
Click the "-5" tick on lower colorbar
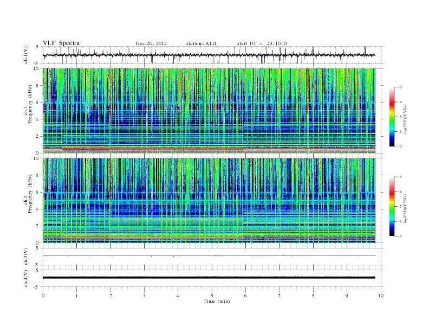[399, 207]
